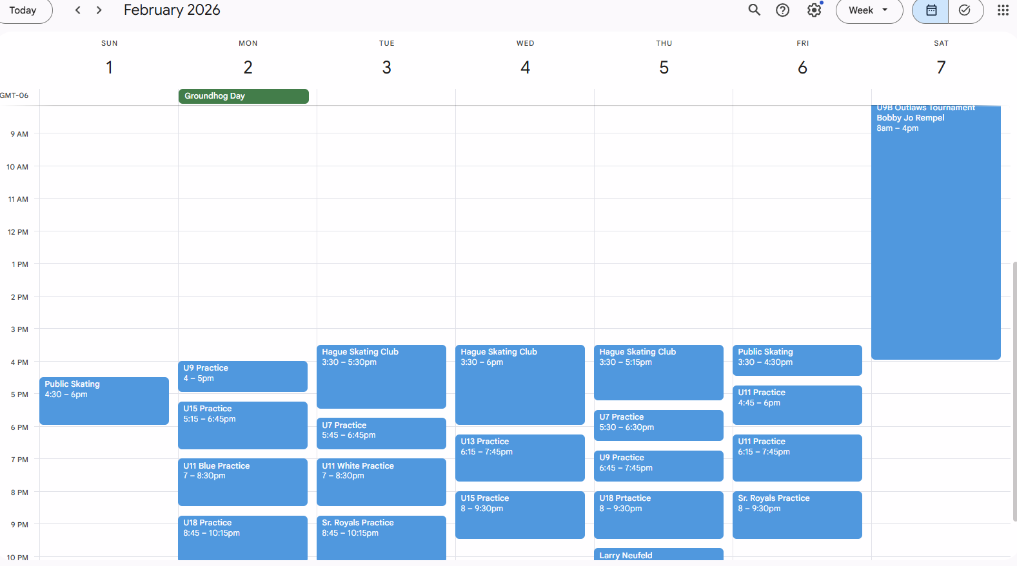
Task: Open U9 Practice 6:45 – 7:45pm event
Action: (x=658, y=466)
